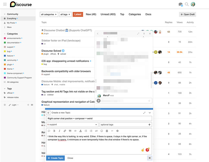Toggle italic formatting in composer
The image size is (209, 162).
(60, 131)
